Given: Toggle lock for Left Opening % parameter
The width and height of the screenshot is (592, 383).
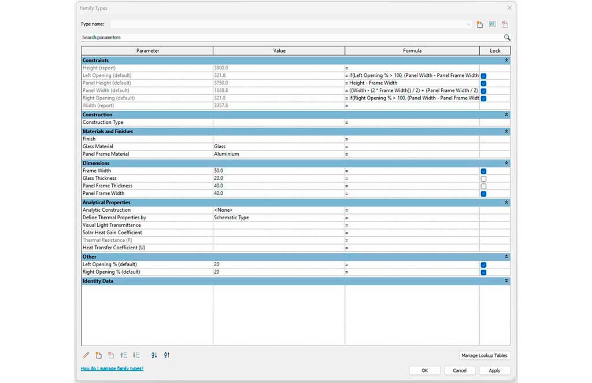Looking at the screenshot, I should [x=483, y=265].
